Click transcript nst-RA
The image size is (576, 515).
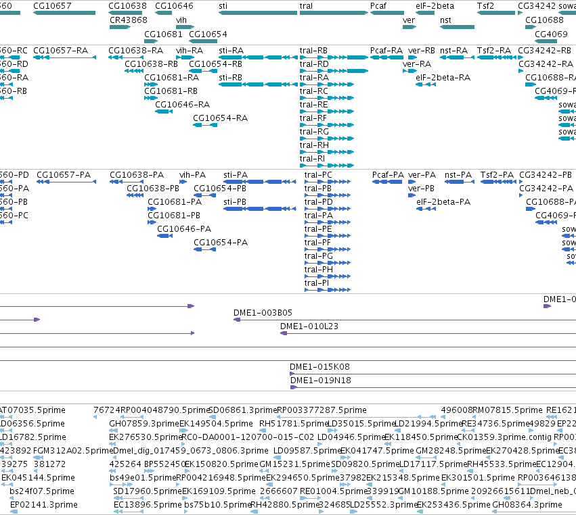(458, 57)
